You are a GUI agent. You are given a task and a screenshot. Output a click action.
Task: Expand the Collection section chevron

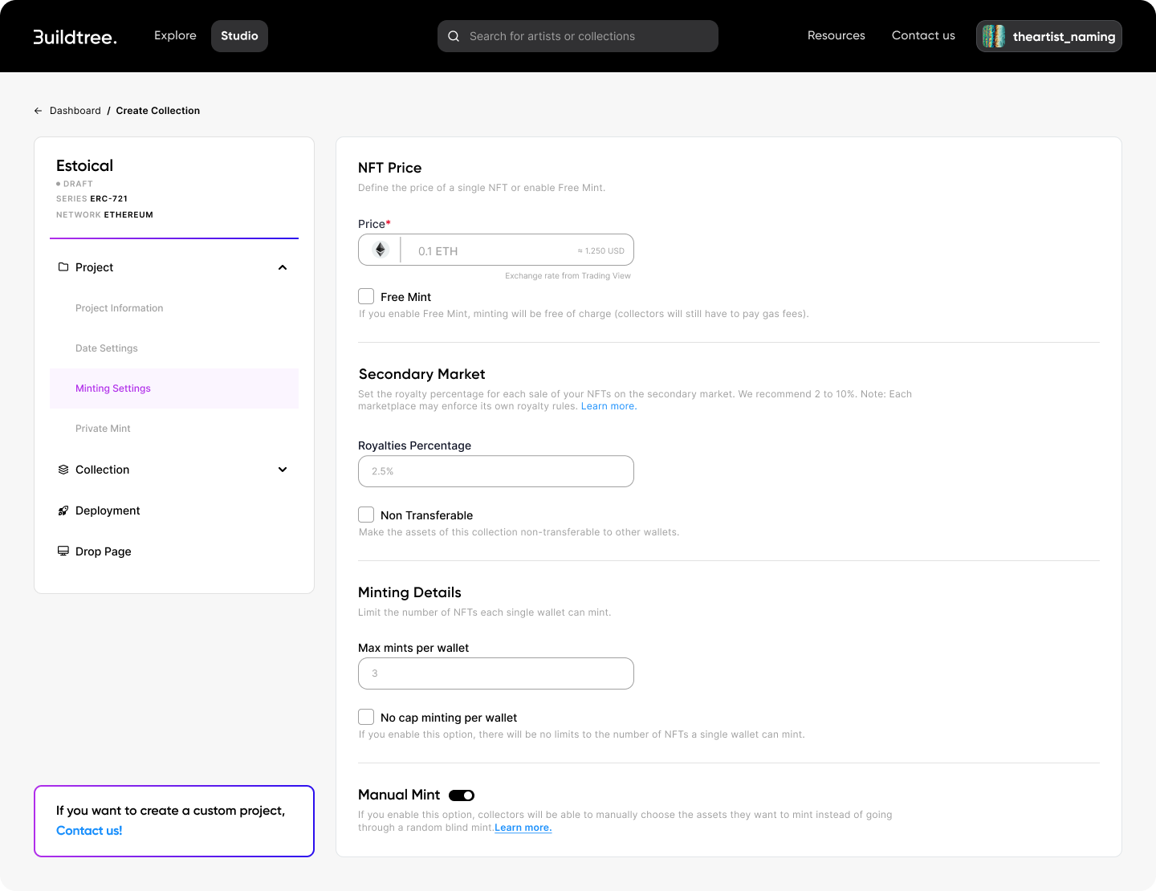click(283, 470)
